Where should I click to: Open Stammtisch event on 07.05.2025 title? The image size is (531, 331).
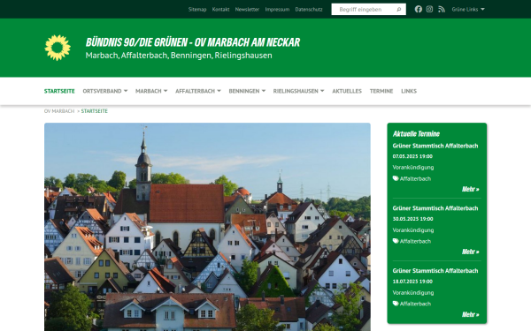point(435,146)
